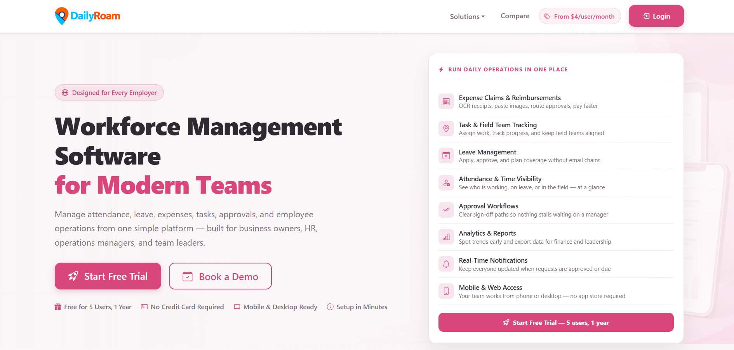Open Real-Time Notifications
Viewport: 734px width, 350px height.
pos(556,264)
